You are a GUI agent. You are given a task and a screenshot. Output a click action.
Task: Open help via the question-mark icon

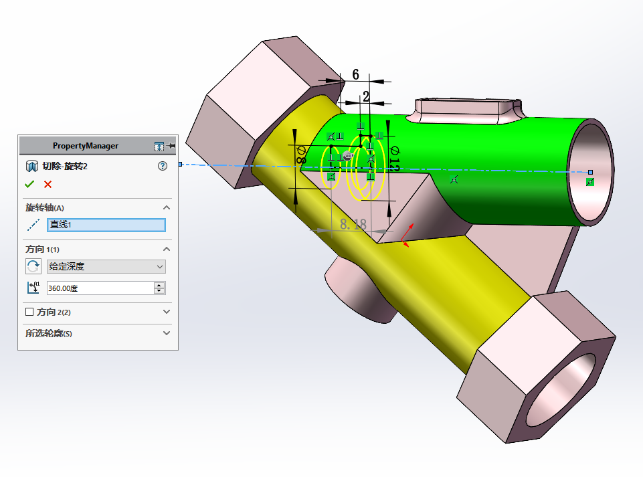[x=163, y=165]
